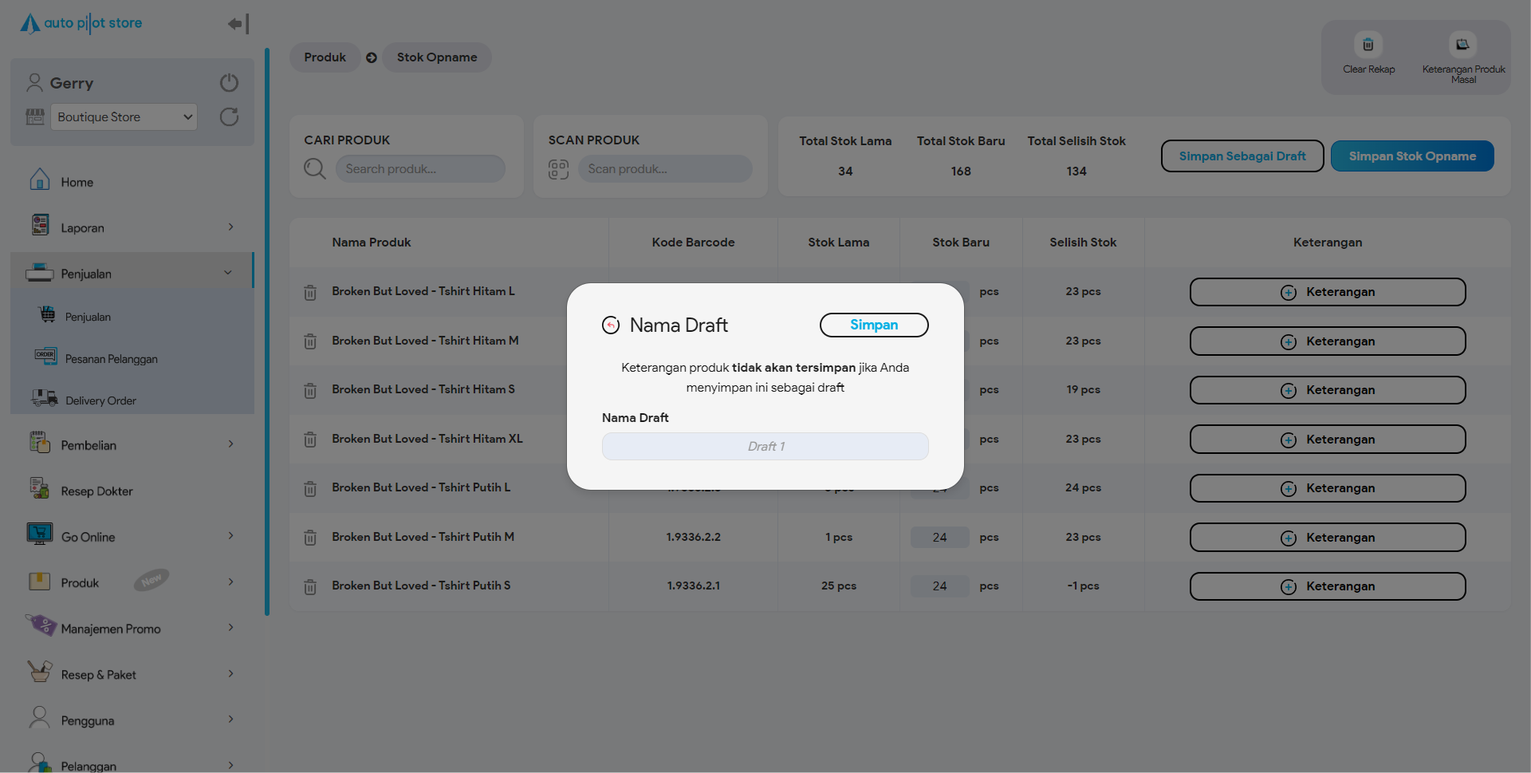Click the refresh icon beside store selector
This screenshot has width=1531, height=773.
(x=229, y=117)
